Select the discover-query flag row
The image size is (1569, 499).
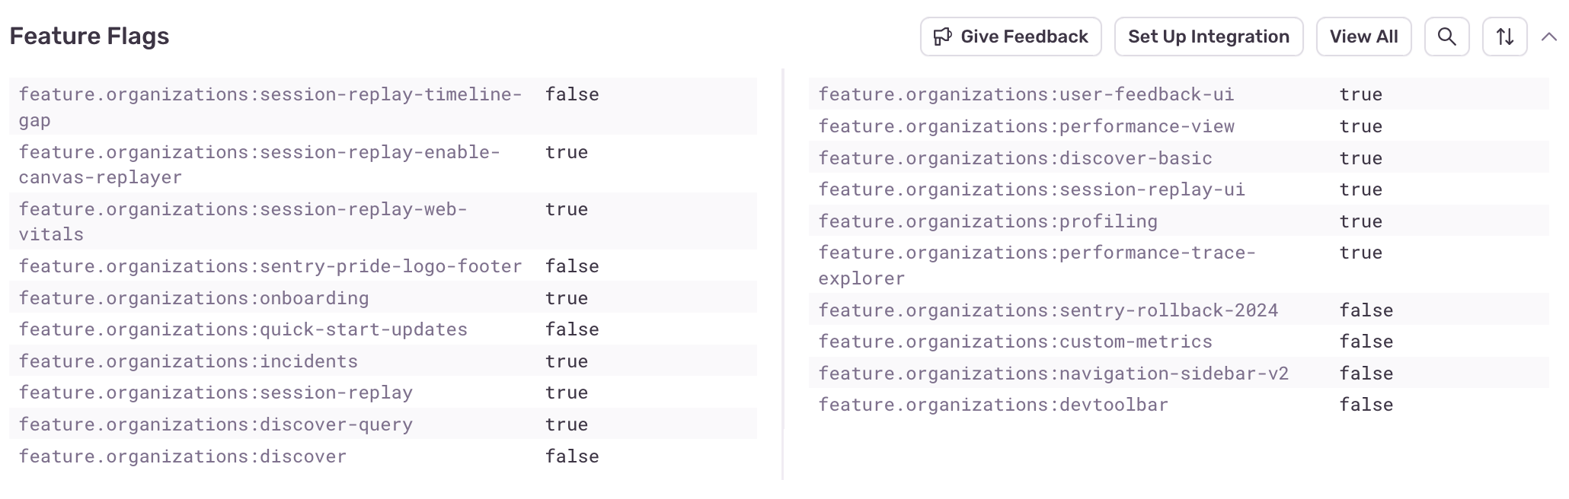point(216,424)
